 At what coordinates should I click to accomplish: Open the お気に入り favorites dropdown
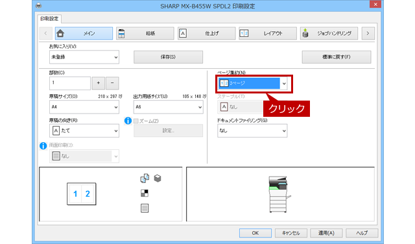coord(84,57)
